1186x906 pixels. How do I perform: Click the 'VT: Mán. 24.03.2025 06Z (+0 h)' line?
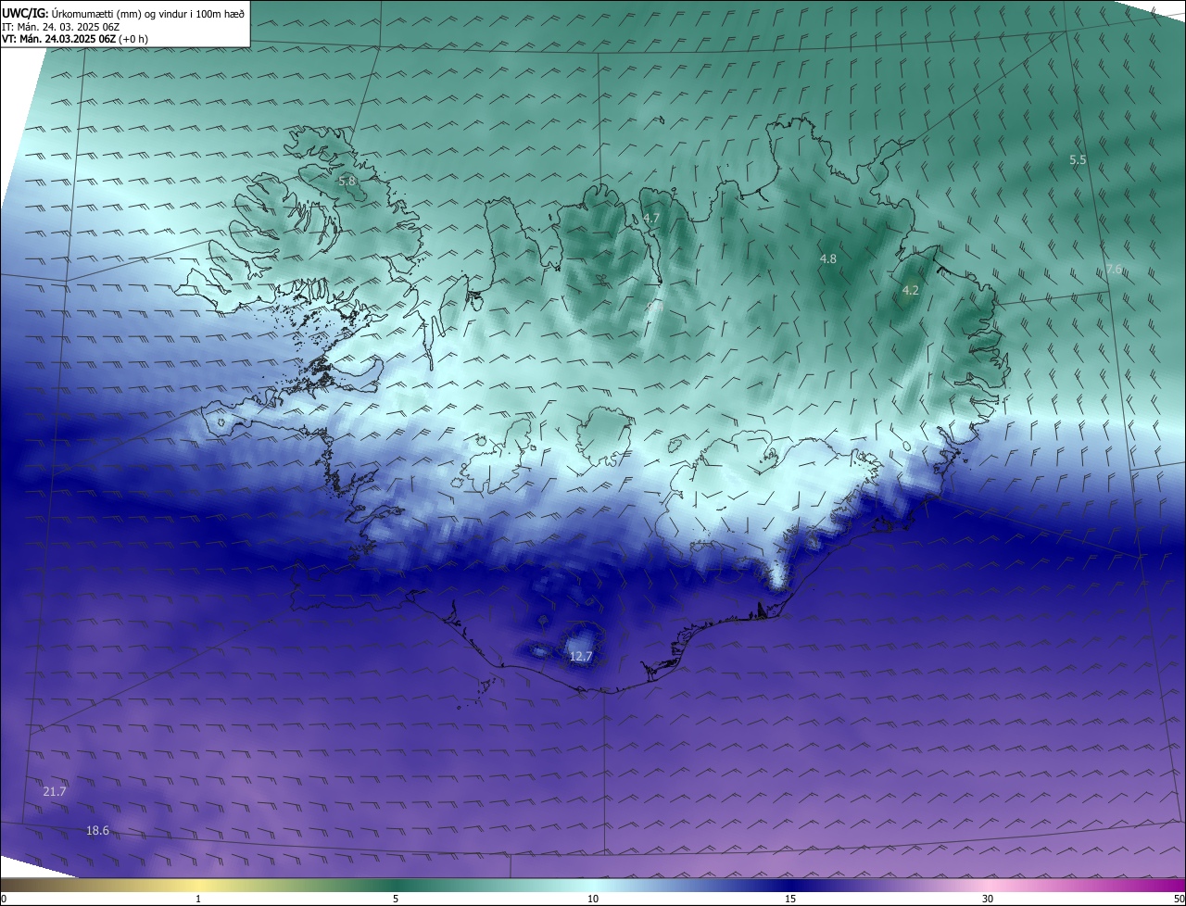point(75,39)
